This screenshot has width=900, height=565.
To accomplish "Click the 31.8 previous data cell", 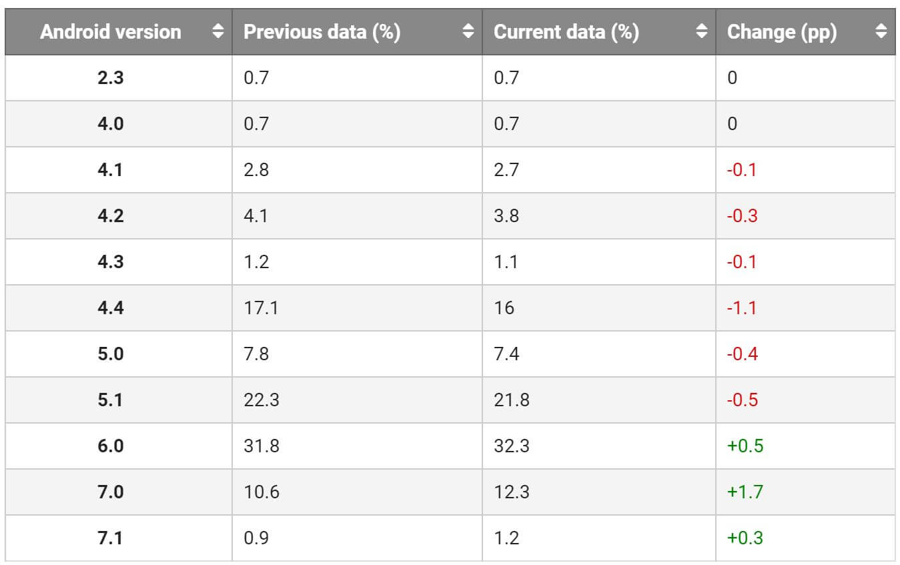I will pos(262,446).
